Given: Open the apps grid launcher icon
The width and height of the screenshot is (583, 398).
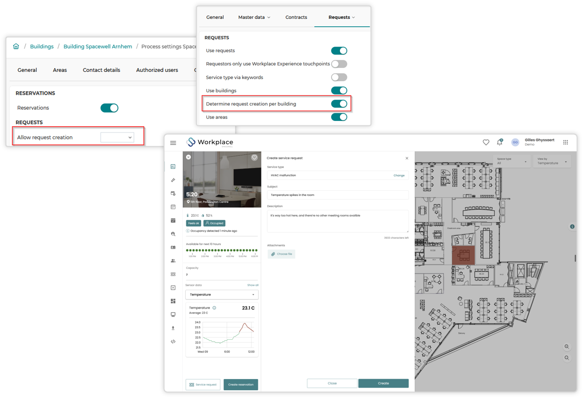Looking at the screenshot, I should tap(566, 142).
